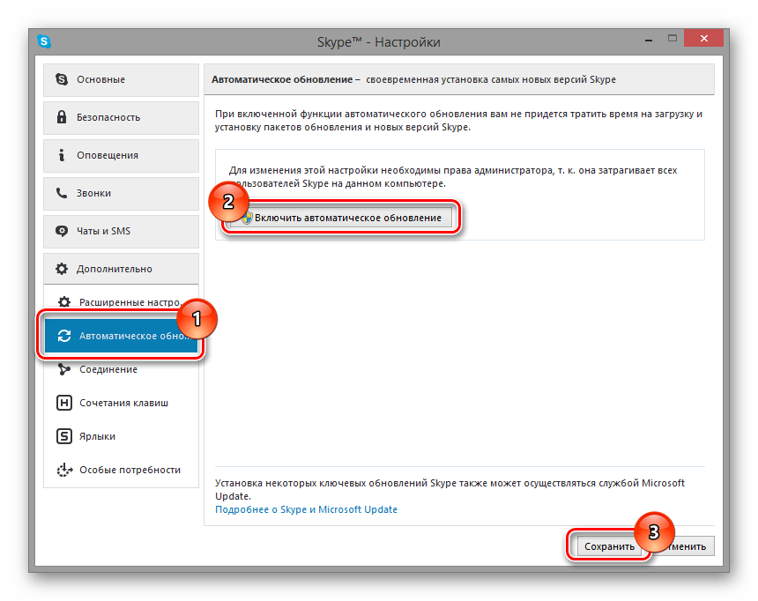Click the padlock icon beside Безопасность

click(62, 117)
